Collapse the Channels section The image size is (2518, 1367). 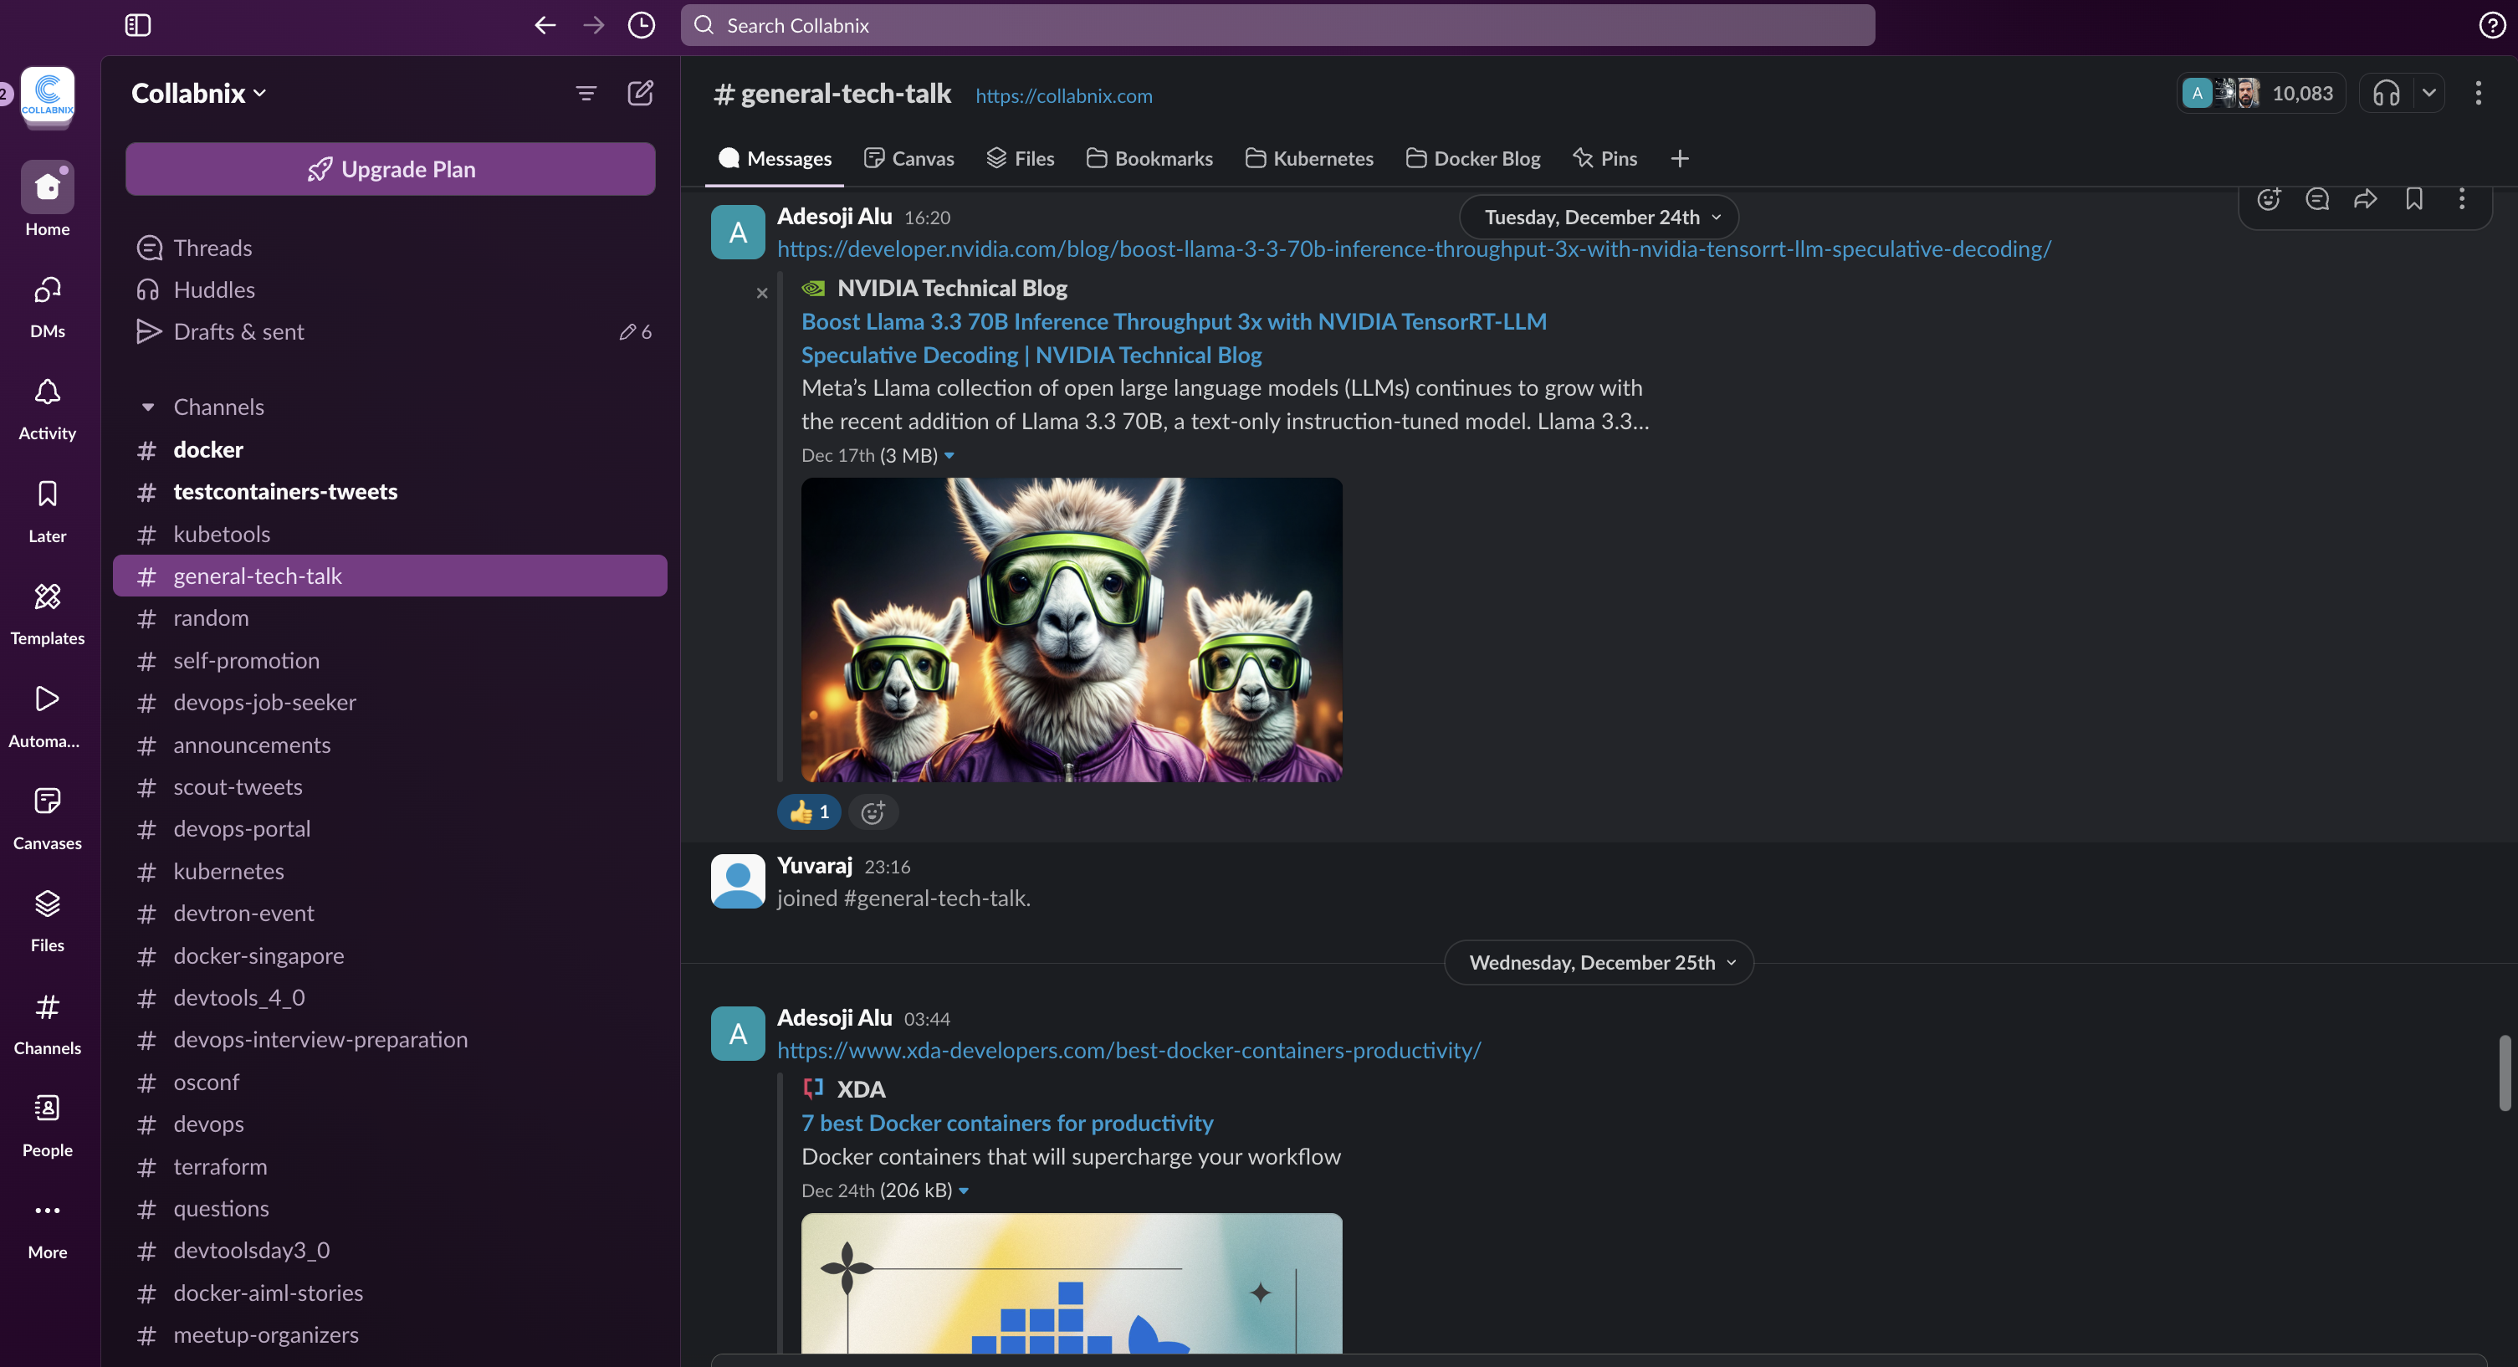[149, 407]
